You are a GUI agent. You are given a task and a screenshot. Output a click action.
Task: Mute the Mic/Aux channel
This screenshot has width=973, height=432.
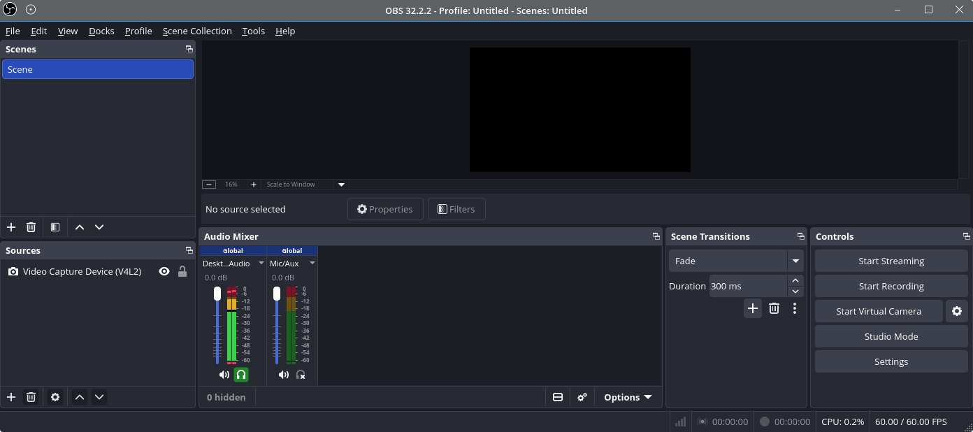click(x=283, y=375)
